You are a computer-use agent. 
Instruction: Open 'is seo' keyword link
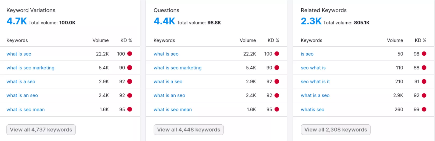(307, 54)
